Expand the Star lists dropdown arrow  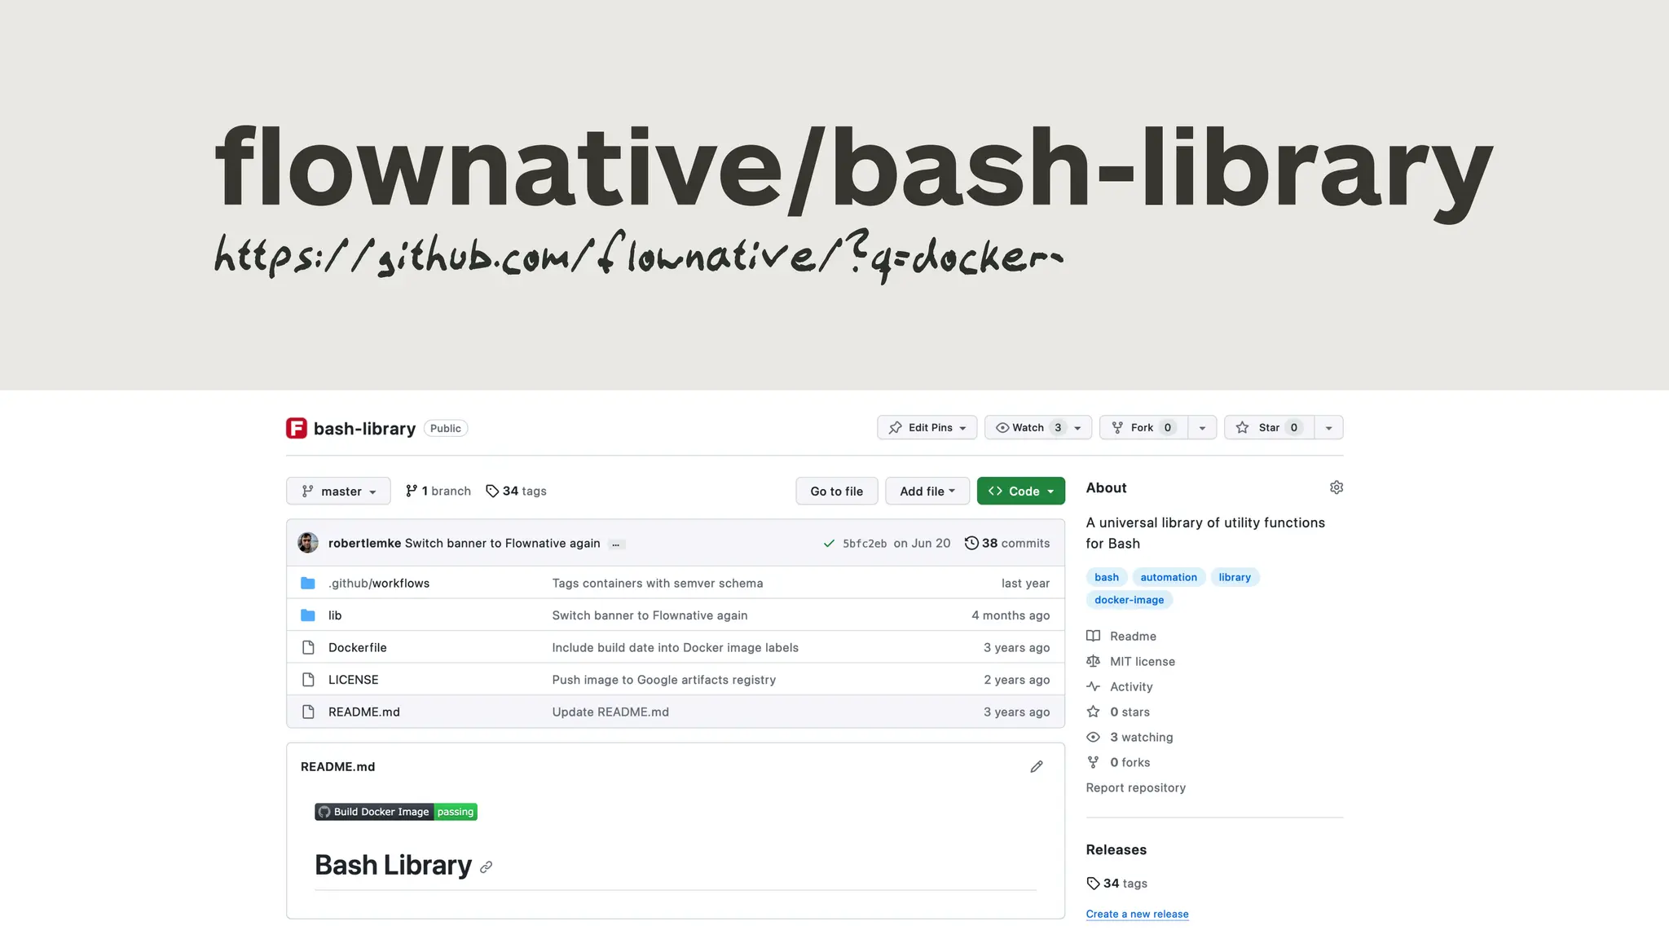pos(1329,428)
